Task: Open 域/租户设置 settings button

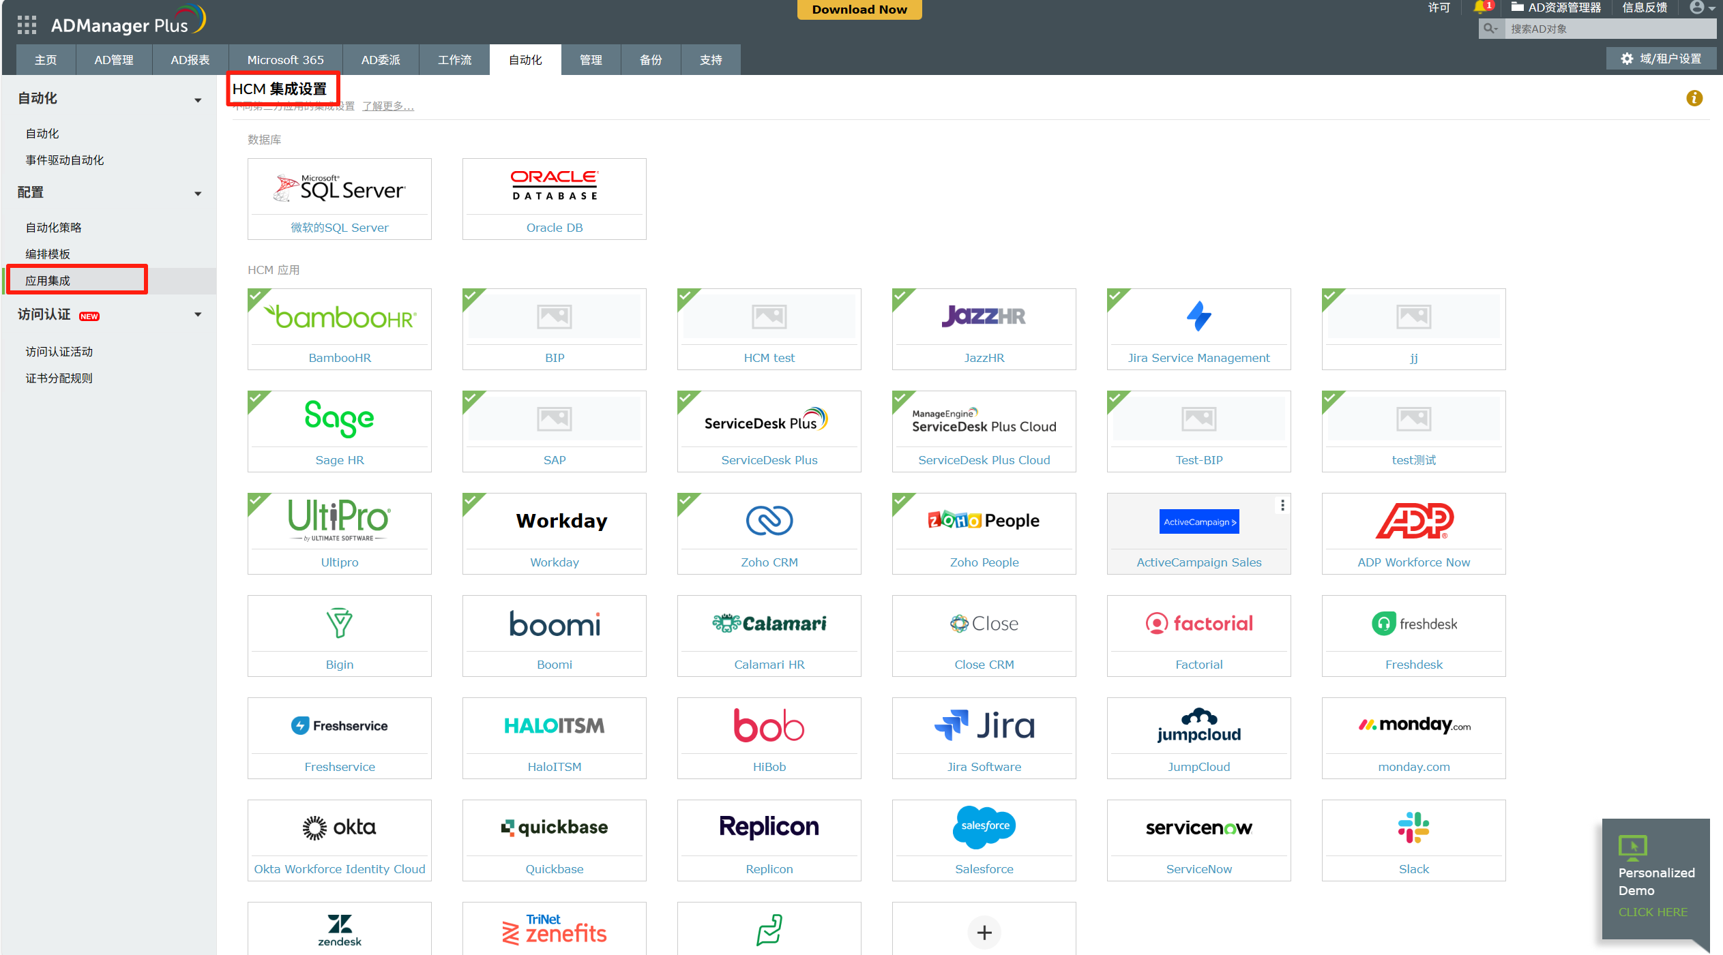Action: (x=1660, y=59)
